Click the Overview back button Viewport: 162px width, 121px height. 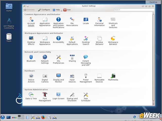(x=29, y=10)
